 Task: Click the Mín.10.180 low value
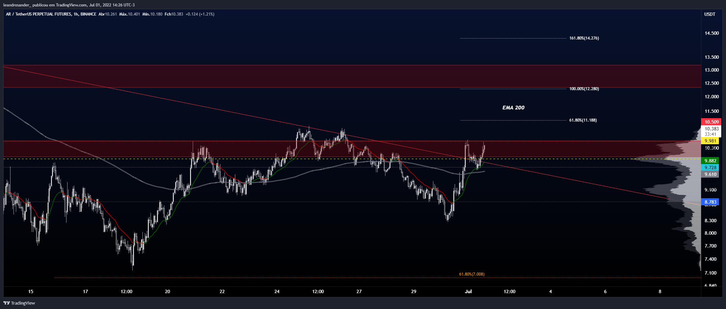tap(152, 14)
